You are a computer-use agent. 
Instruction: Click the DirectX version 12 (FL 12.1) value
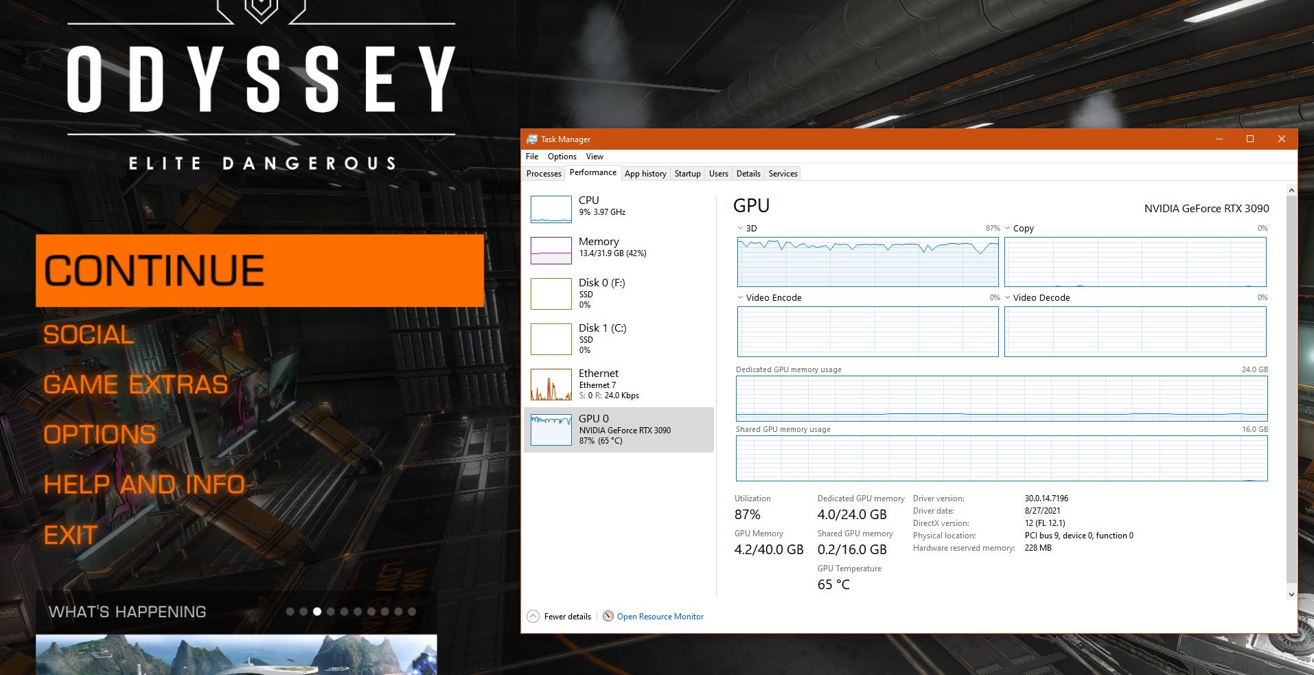click(1045, 523)
